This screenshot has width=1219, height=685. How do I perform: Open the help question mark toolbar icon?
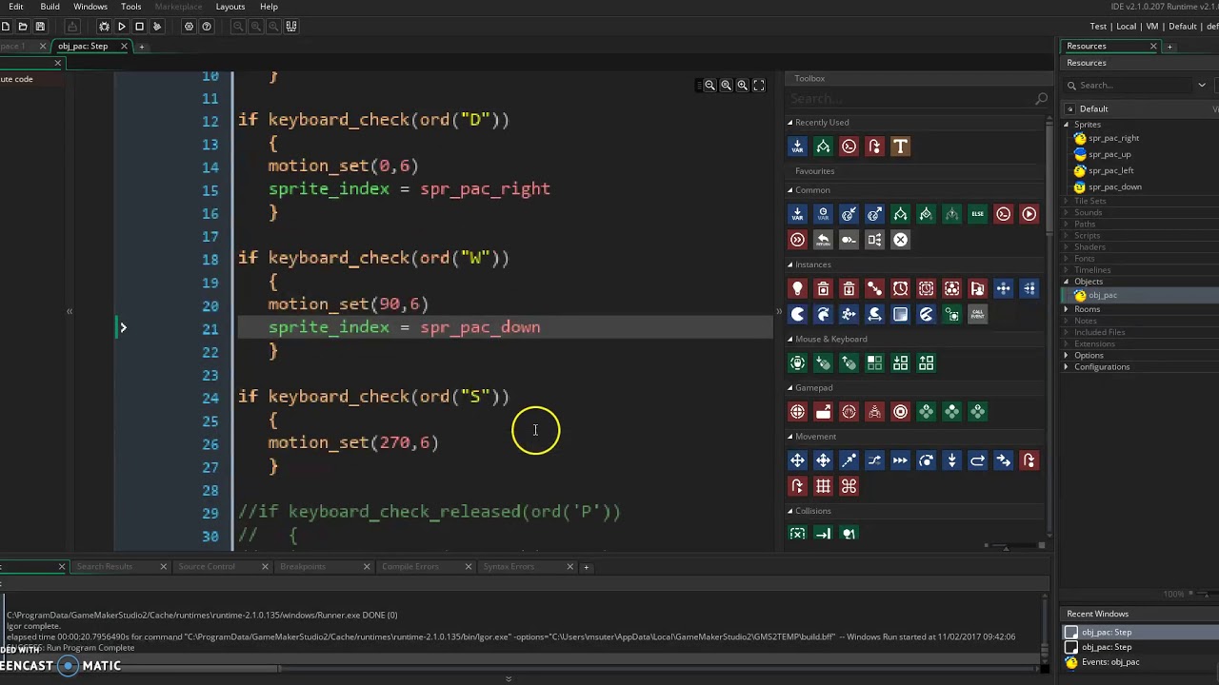pos(207,27)
